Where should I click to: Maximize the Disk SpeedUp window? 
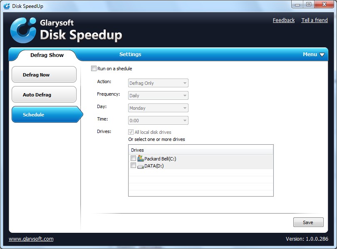pos(309,4)
